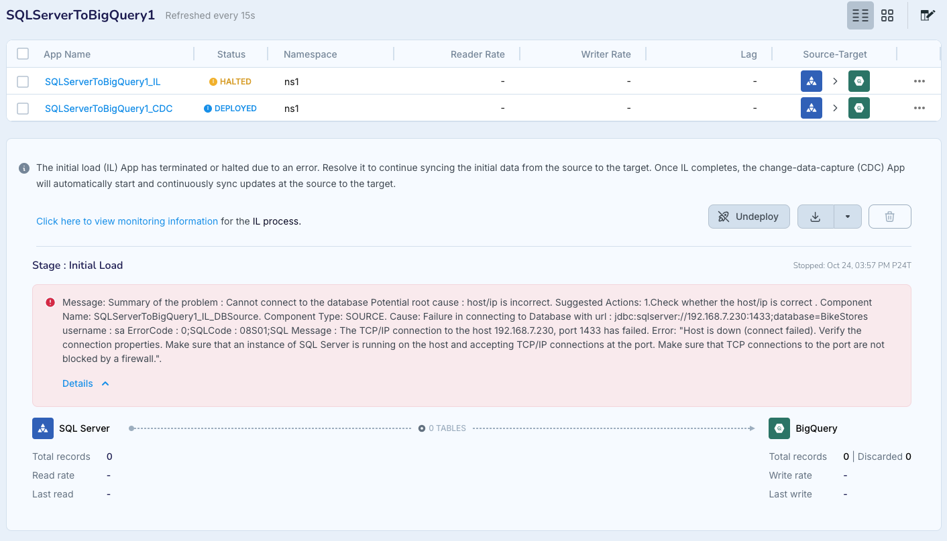Open the SQLServerToBigQuery1_CDC app link

point(109,109)
